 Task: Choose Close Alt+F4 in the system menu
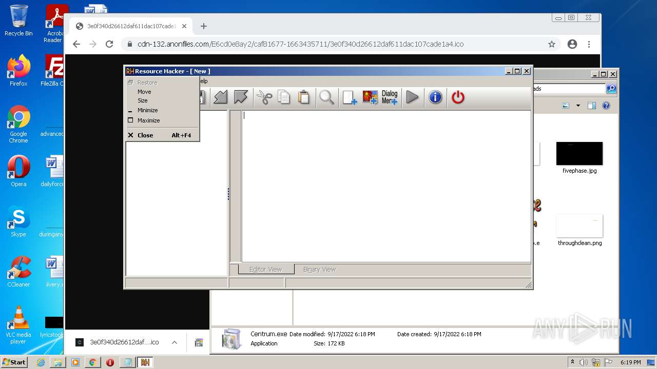click(x=162, y=135)
